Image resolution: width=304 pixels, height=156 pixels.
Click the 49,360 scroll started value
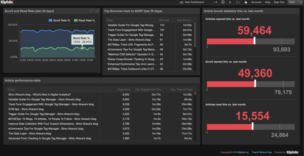pos(255,73)
